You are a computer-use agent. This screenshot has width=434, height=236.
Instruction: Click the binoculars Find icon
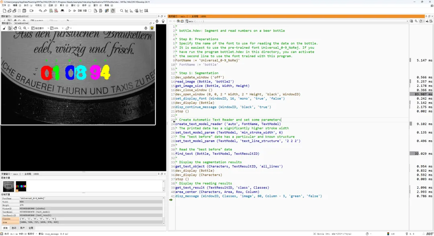(63, 11)
